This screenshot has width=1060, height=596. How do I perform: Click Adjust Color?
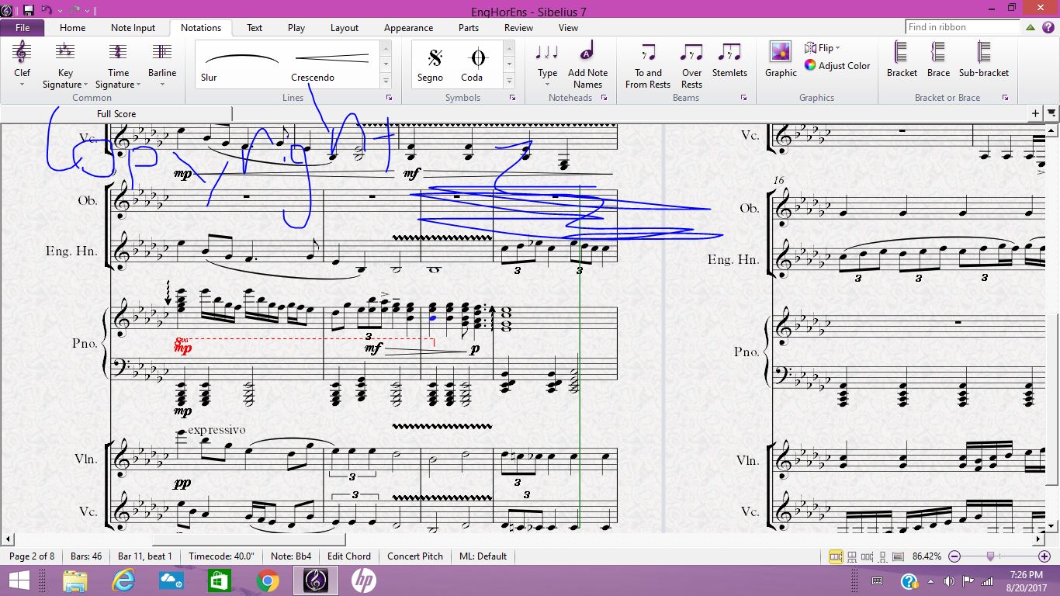(837, 66)
